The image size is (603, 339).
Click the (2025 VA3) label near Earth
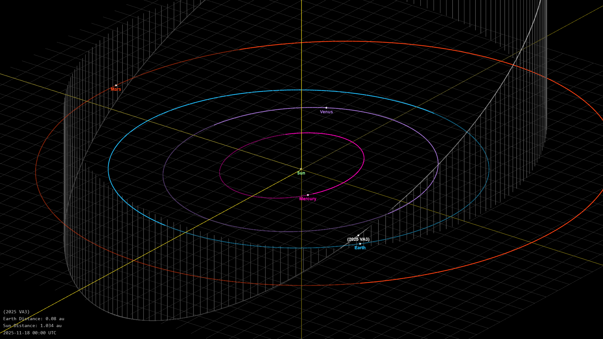pyautogui.click(x=358, y=239)
